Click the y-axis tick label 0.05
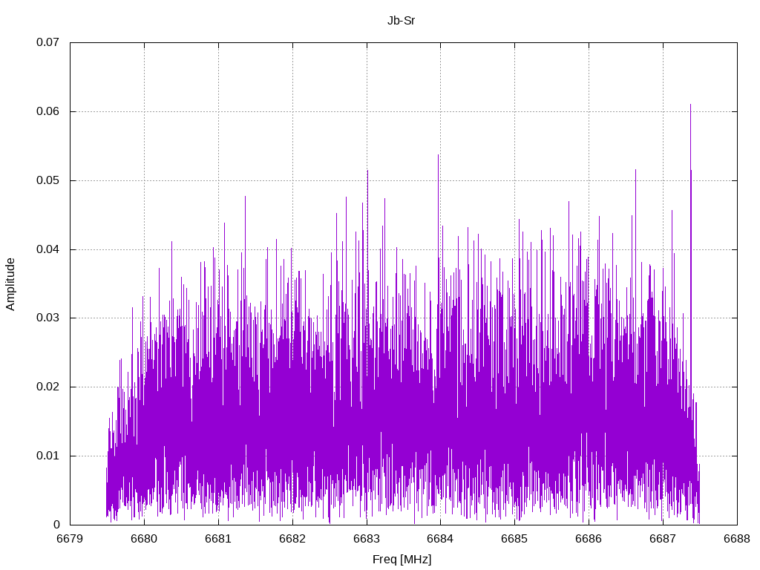The image size is (760, 570). point(47,180)
